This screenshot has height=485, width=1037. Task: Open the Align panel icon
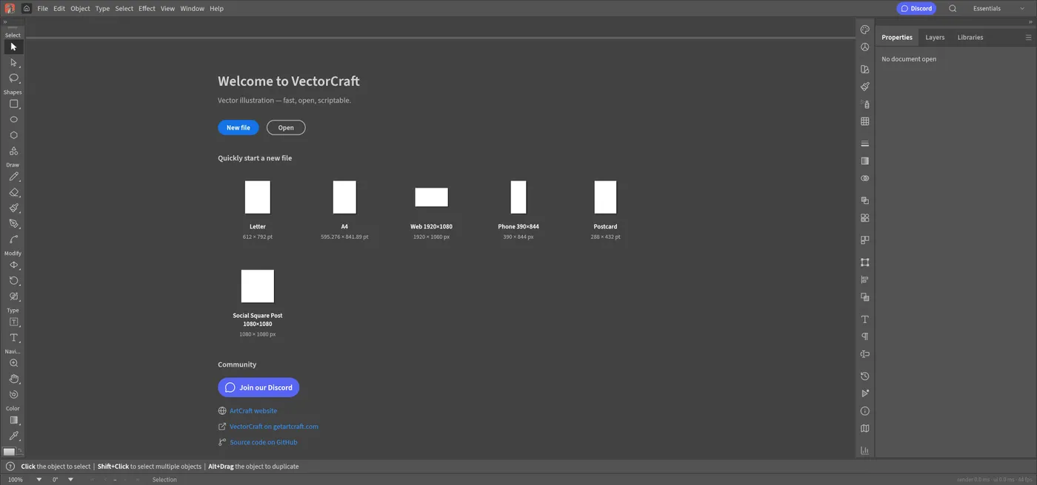click(864, 279)
